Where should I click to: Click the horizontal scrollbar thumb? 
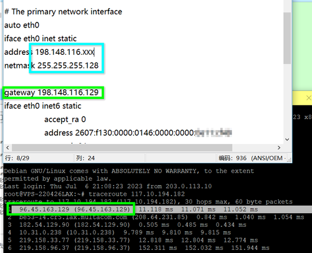point(122,148)
